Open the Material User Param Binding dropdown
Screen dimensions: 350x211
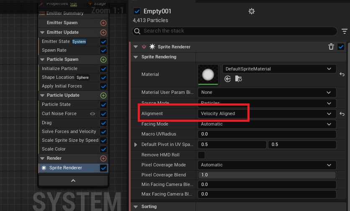(267, 93)
